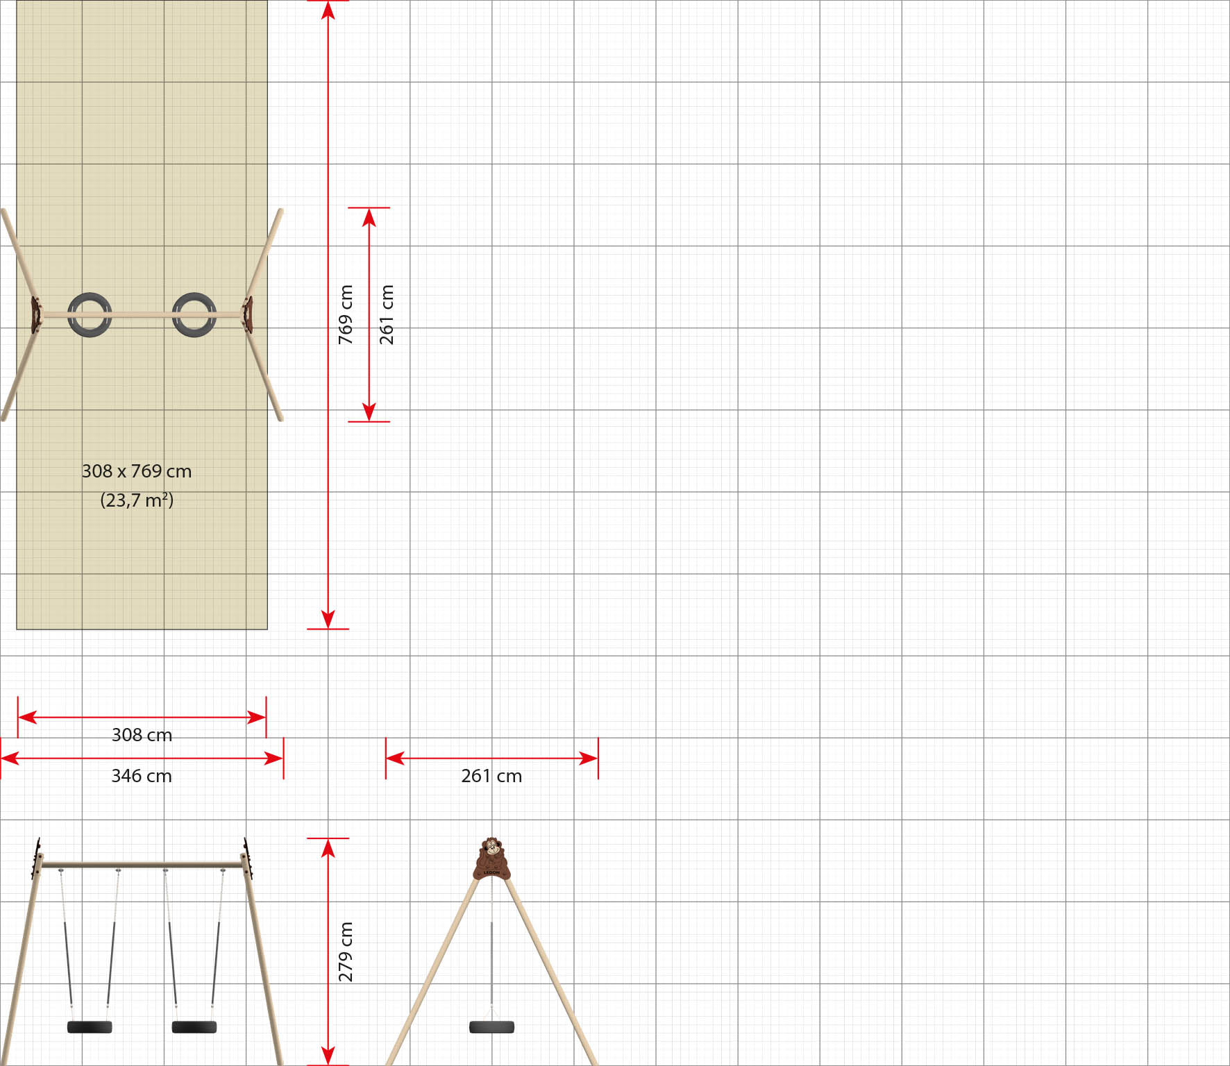Click the right tire seat in front view
1230x1066 pixels.
tap(194, 1027)
